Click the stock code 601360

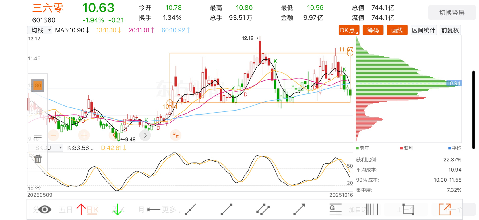click(44, 20)
